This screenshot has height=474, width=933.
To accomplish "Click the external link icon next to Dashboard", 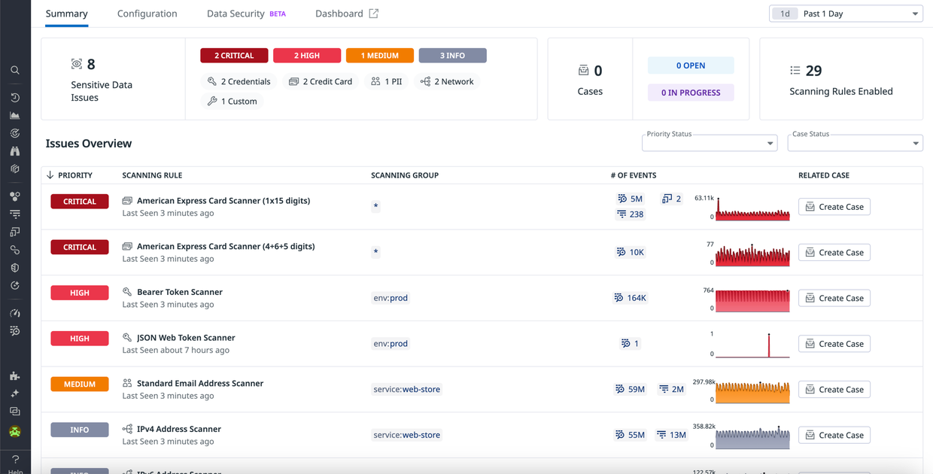I will [x=373, y=14].
